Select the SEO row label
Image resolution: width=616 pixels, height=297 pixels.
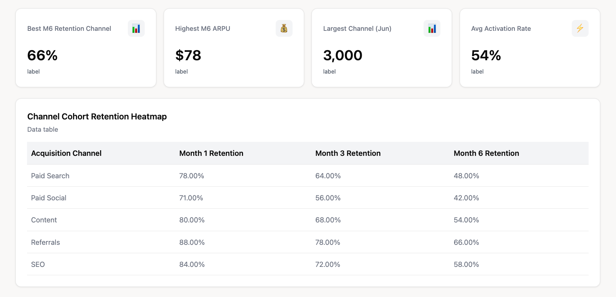tap(38, 264)
